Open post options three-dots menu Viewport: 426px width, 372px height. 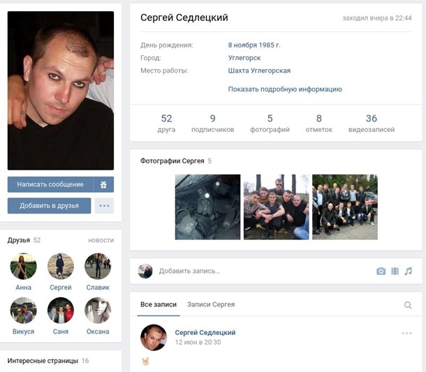[406, 333]
